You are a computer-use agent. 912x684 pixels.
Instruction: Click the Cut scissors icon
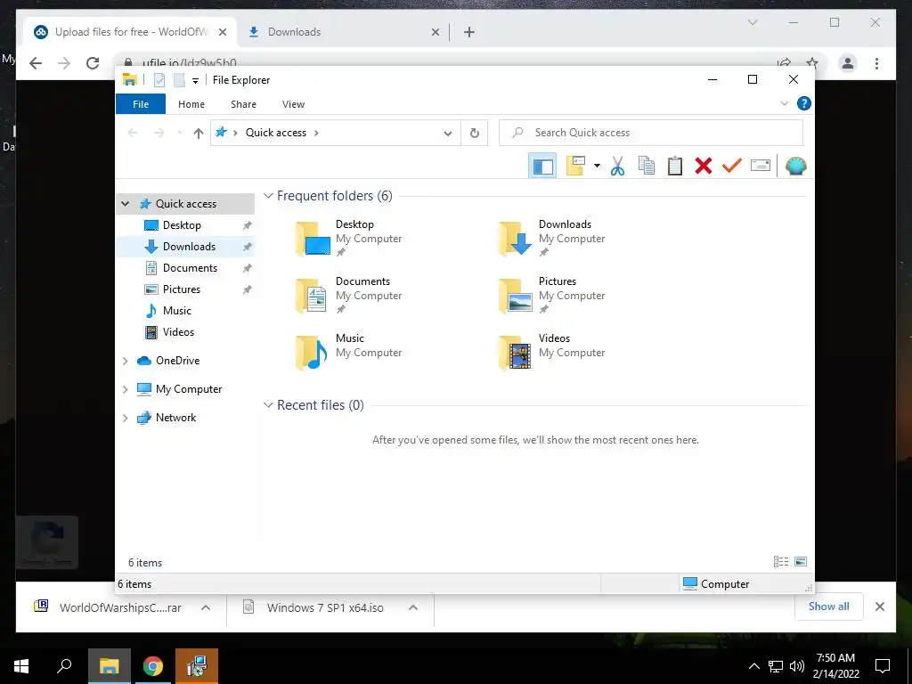click(x=618, y=166)
